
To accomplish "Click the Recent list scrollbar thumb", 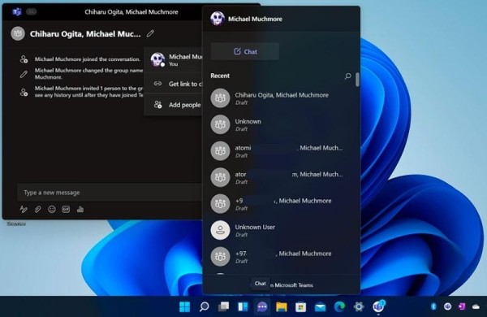I will (357, 80).
